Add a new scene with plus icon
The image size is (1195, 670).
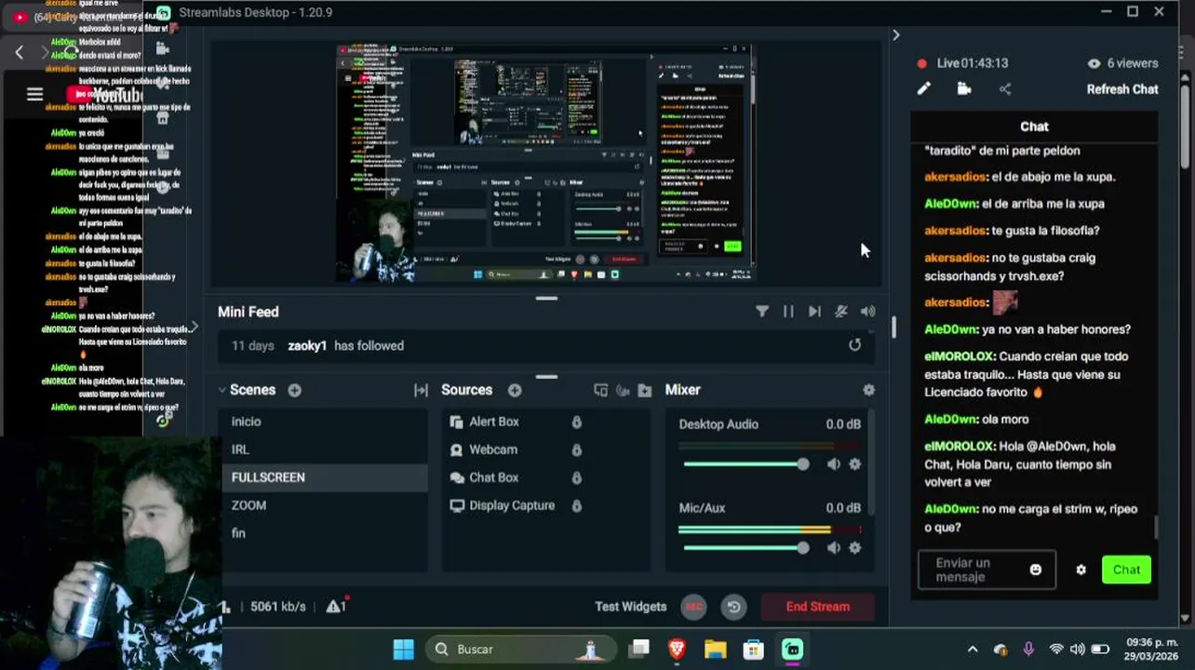[294, 390]
